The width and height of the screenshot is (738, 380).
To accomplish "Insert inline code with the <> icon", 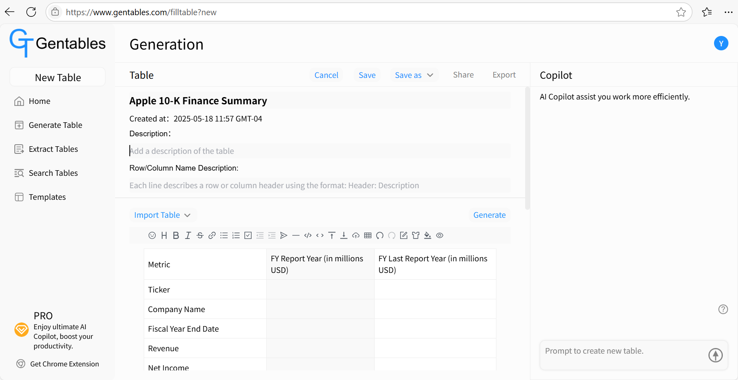I will click(320, 235).
